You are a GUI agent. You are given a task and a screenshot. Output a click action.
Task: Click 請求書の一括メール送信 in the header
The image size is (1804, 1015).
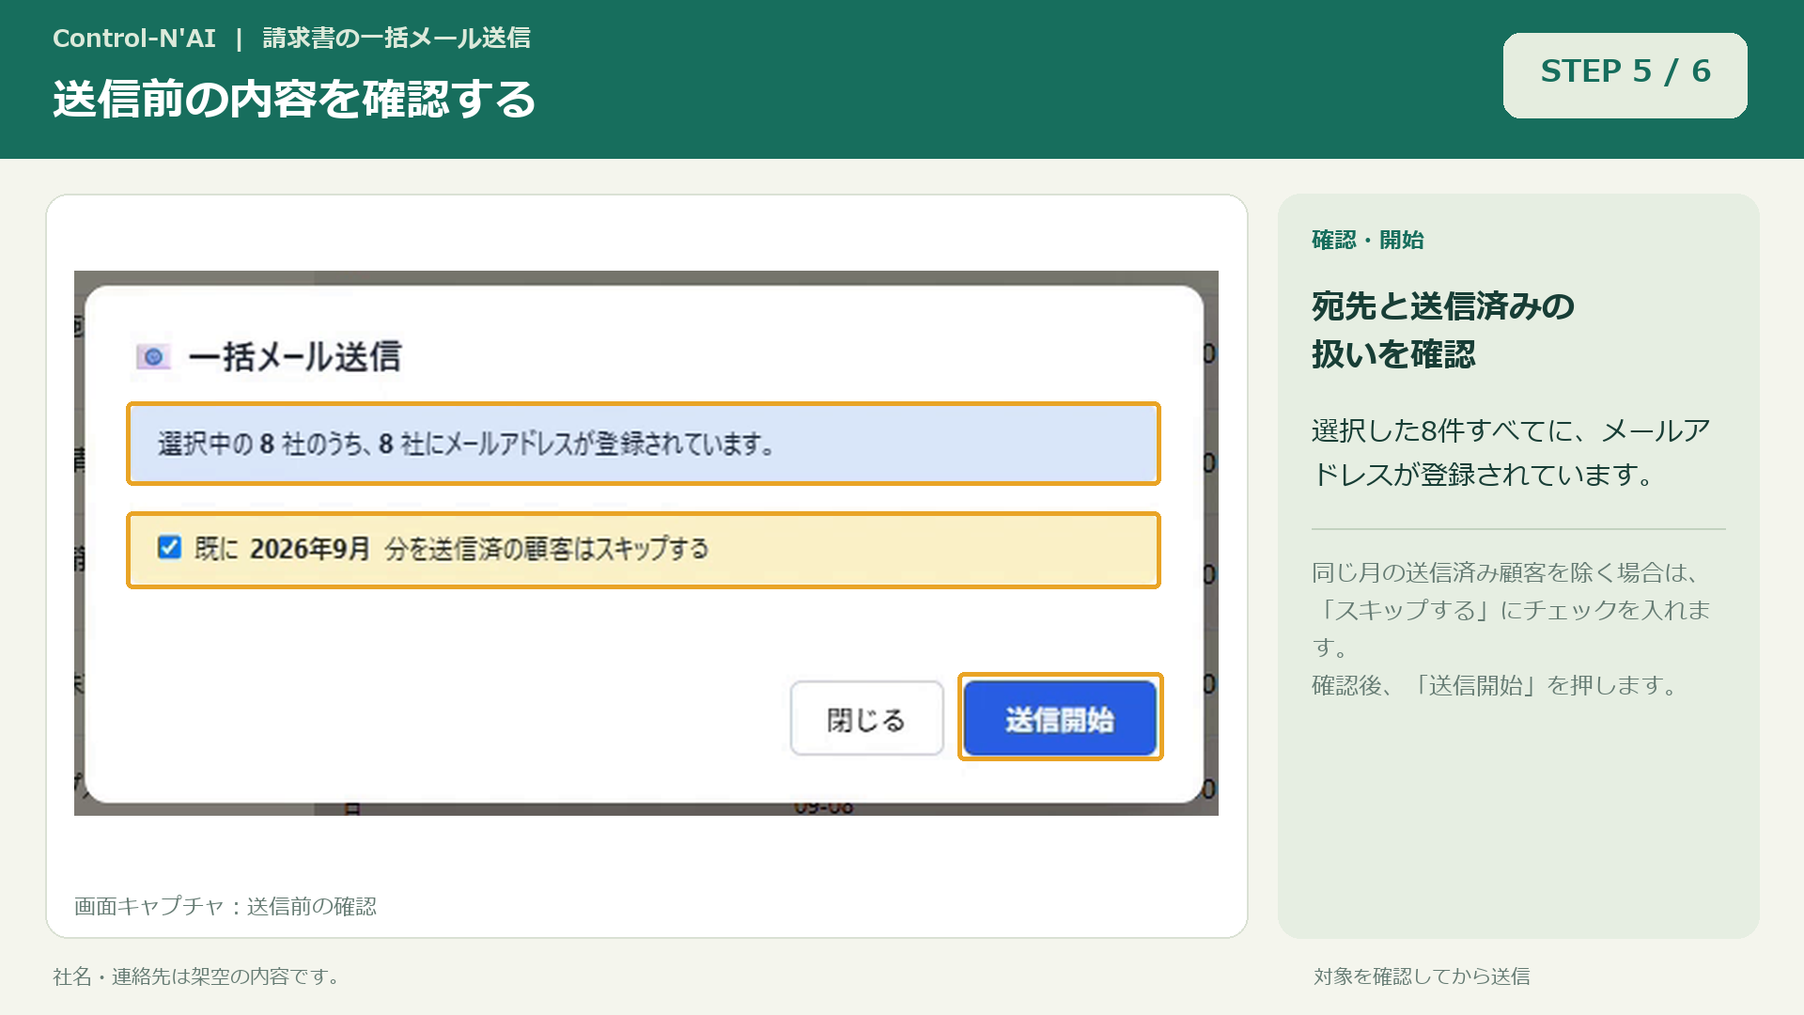click(x=397, y=39)
